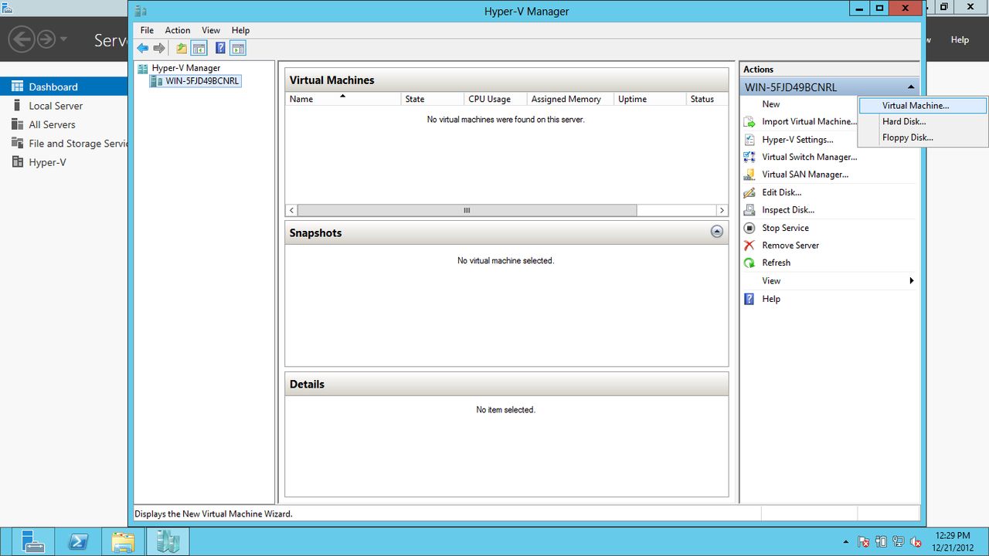Click the Virtual Switch Manager icon

pyautogui.click(x=749, y=157)
